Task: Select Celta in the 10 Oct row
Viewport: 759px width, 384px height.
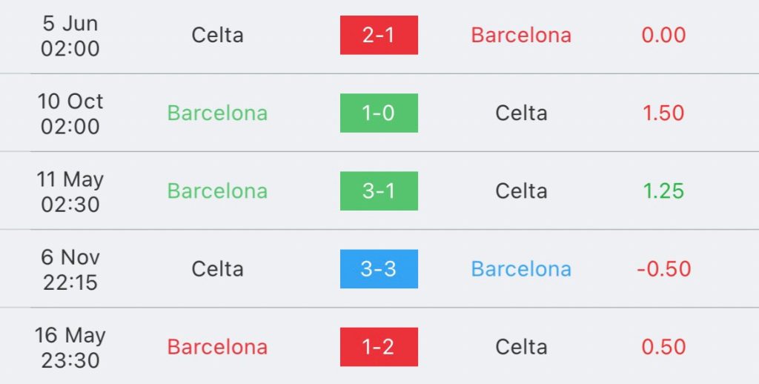Action: (x=521, y=113)
